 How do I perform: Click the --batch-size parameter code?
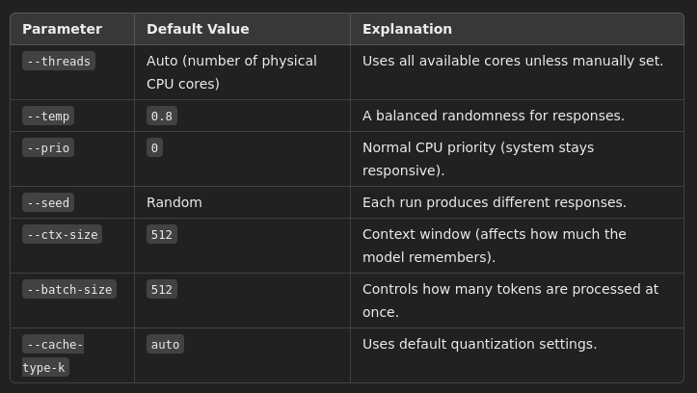(69, 289)
